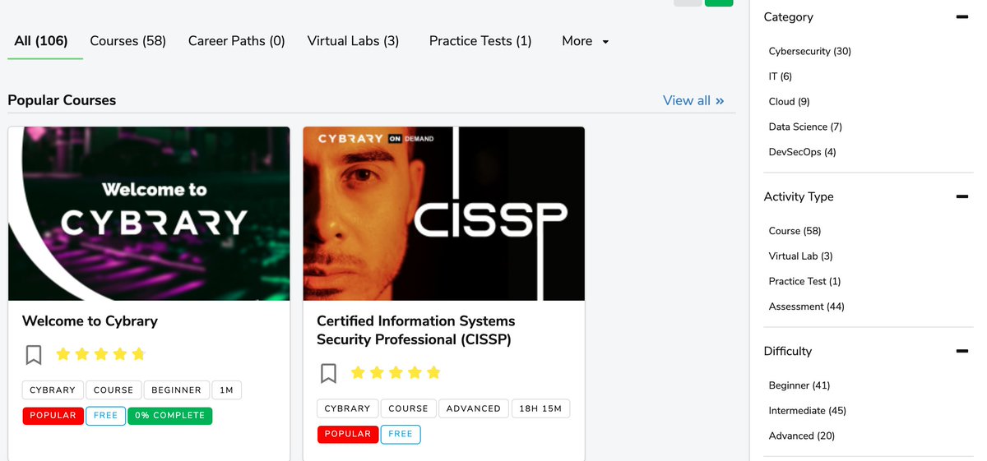The width and height of the screenshot is (987, 461).
Task: Click the COURSE tag on CISSP card
Action: click(408, 408)
